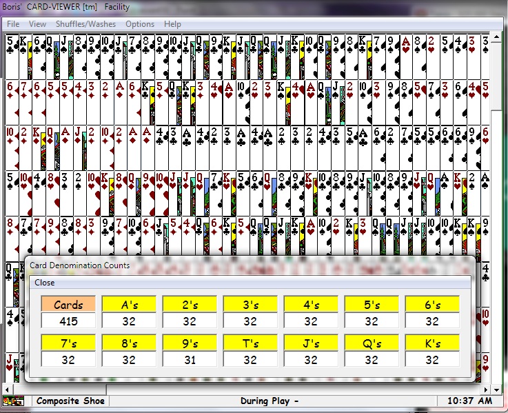Click the yellow K's header label
This screenshot has height=413, width=508.
coord(432,343)
